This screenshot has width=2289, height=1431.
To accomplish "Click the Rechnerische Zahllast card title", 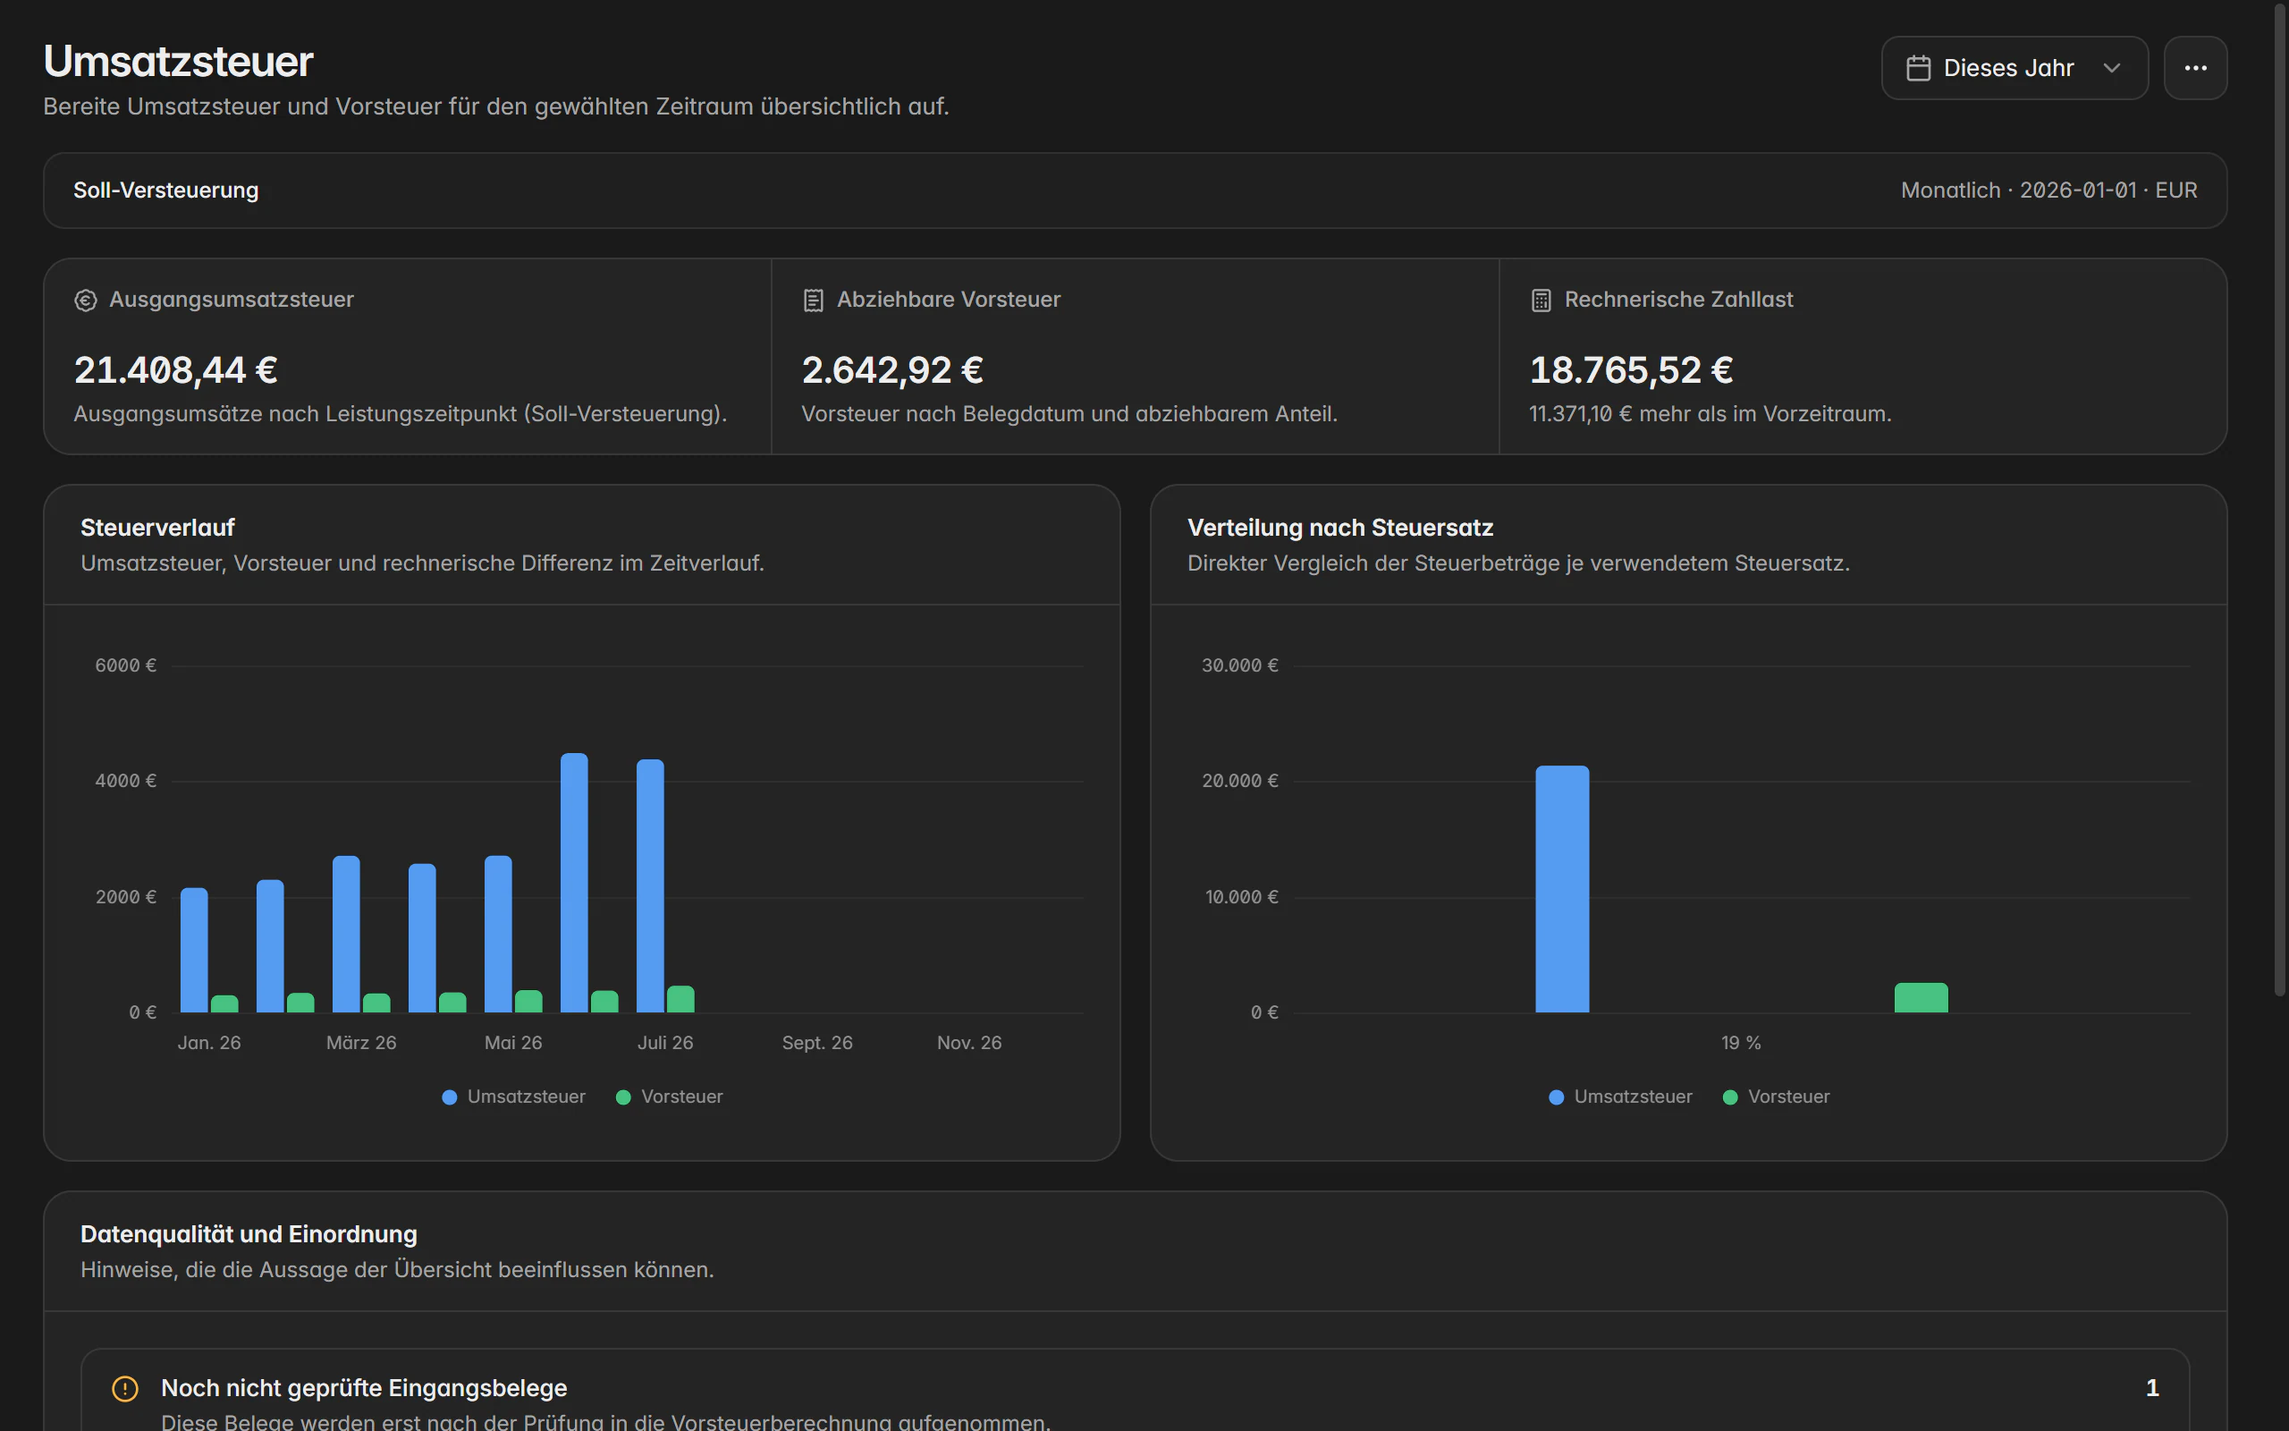I will pos(1679,300).
